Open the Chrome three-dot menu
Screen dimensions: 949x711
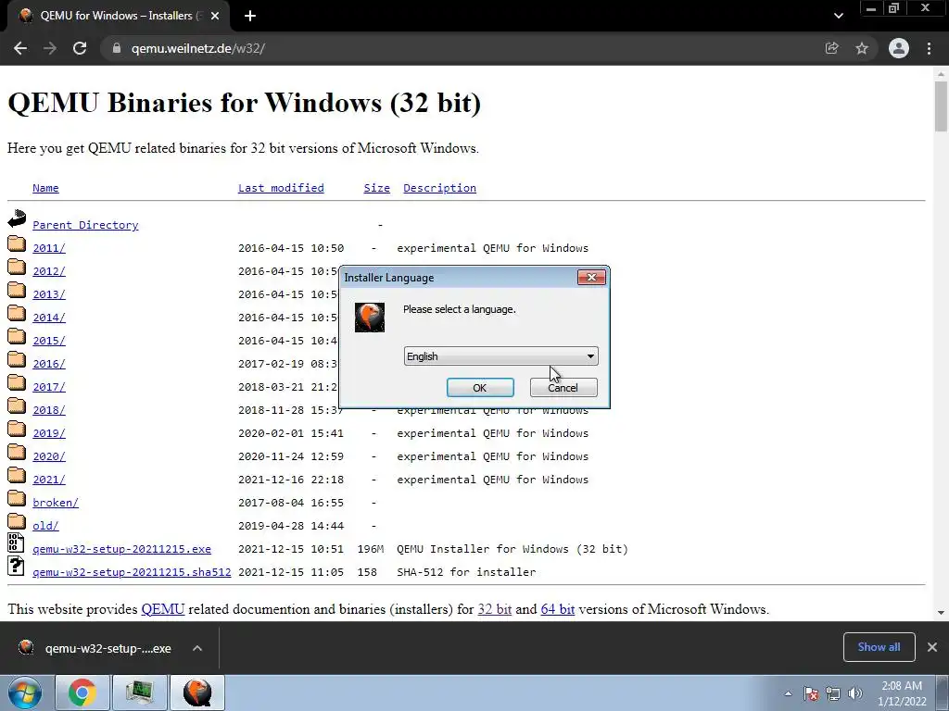tap(929, 48)
